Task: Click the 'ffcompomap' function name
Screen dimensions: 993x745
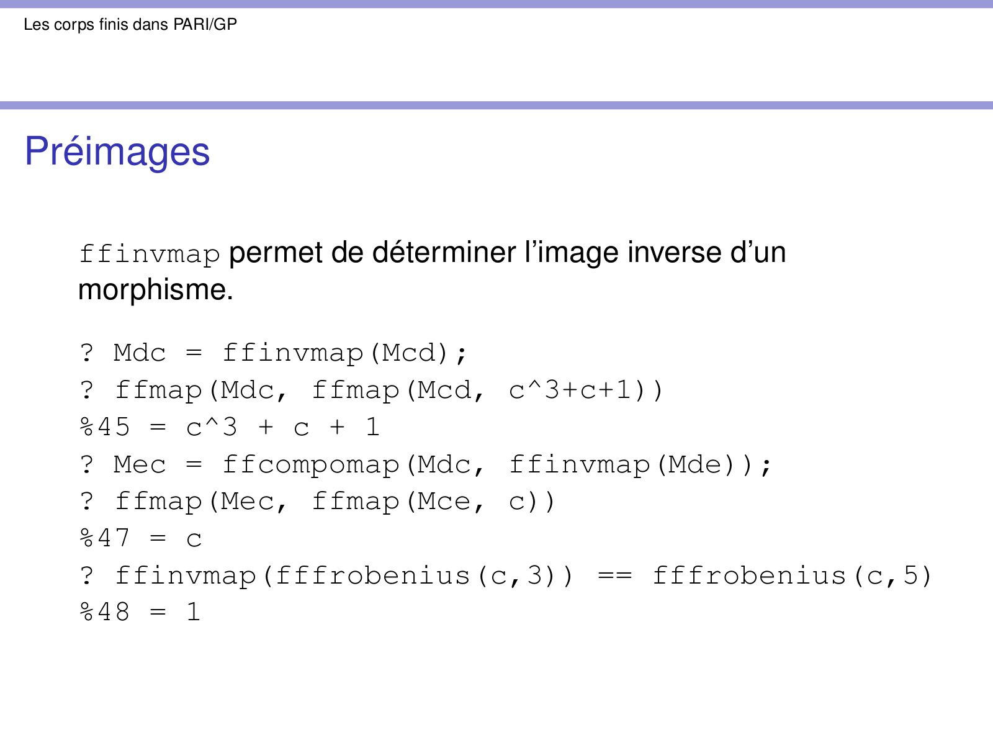Action: 310,465
